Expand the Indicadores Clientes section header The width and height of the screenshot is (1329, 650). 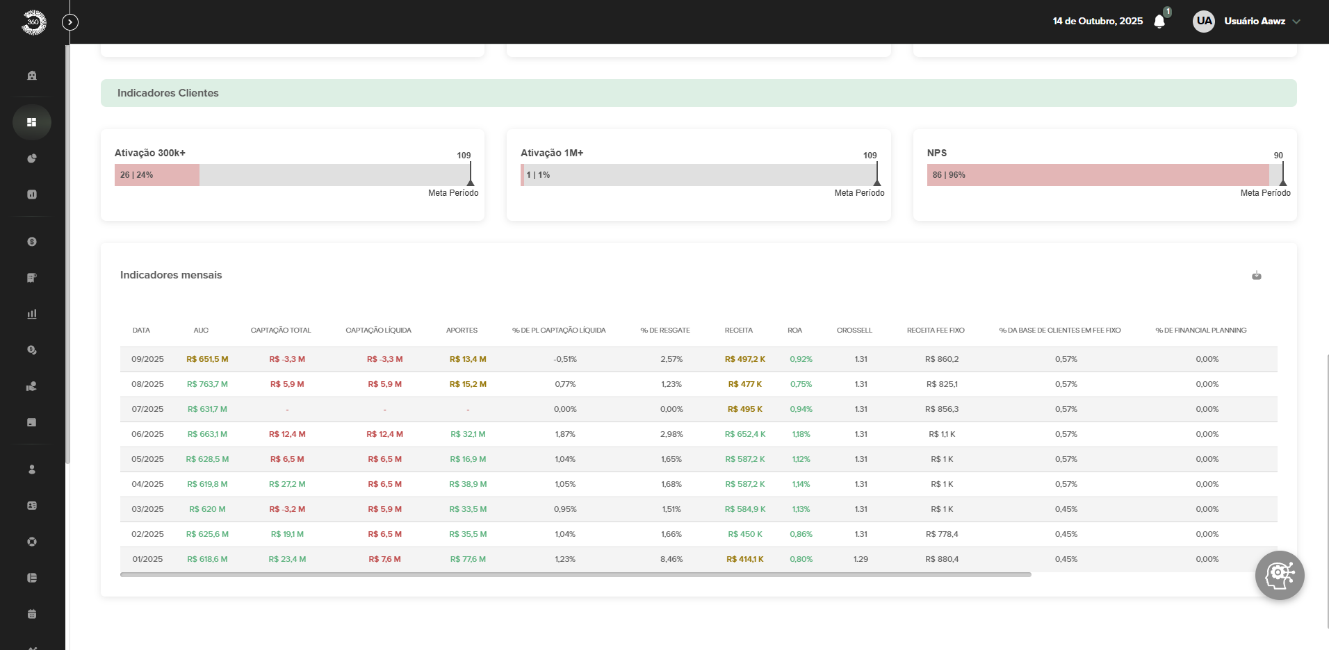point(699,93)
